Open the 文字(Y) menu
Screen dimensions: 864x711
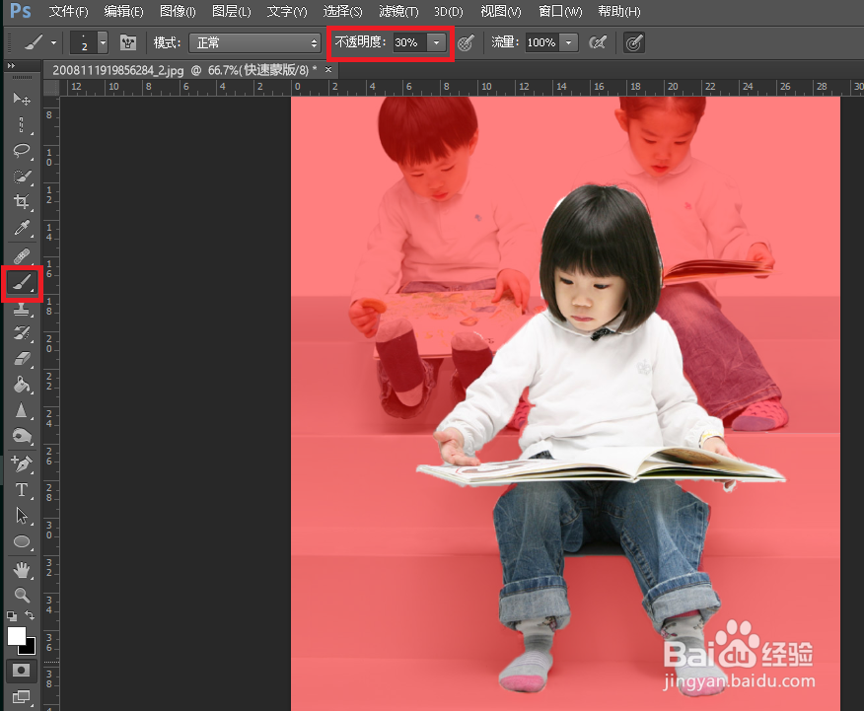click(x=287, y=11)
